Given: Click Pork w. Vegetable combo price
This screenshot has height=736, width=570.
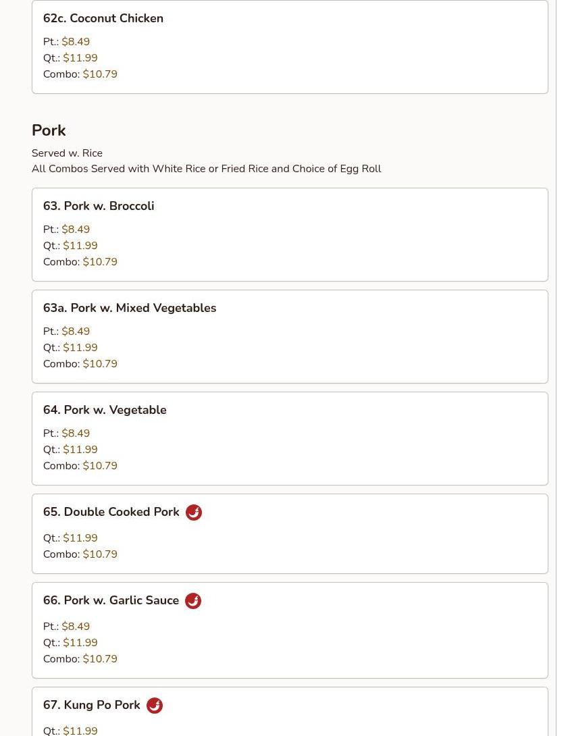Looking at the screenshot, I should click(x=100, y=466).
